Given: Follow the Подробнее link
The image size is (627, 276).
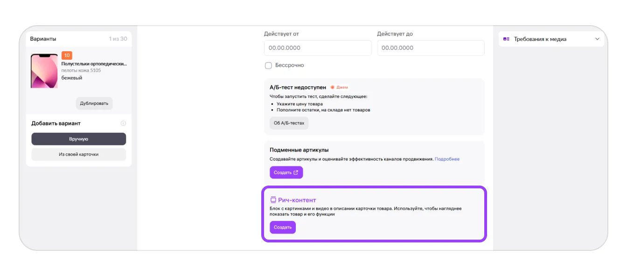Looking at the screenshot, I should 447,159.
